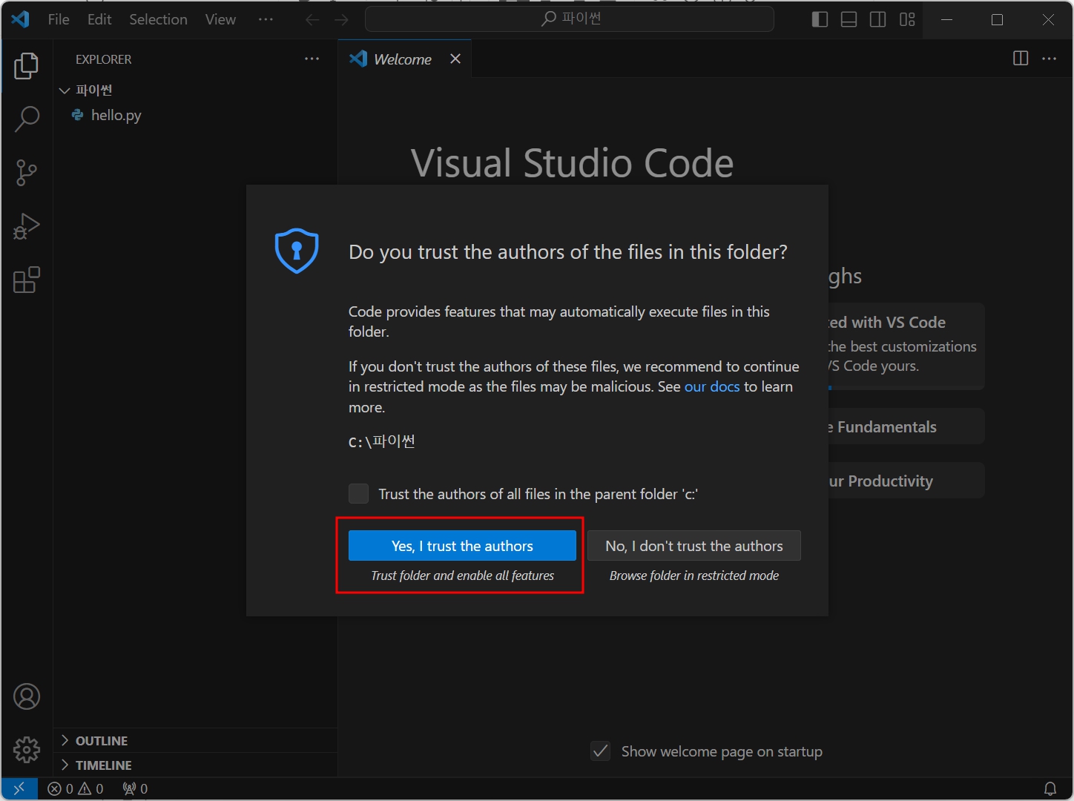The height and width of the screenshot is (801, 1074).
Task: Open the overflow menu ellipsis in menu bar
Action: click(266, 19)
